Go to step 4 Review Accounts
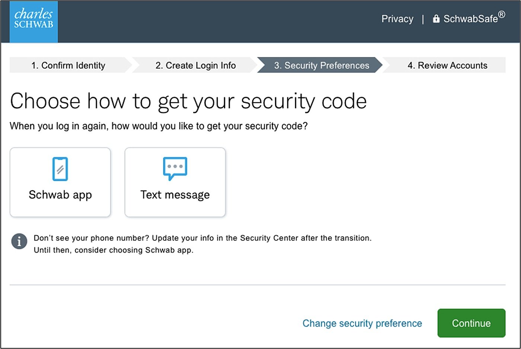The height and width of the screenshot is (349, 521). tap(447, 65)
